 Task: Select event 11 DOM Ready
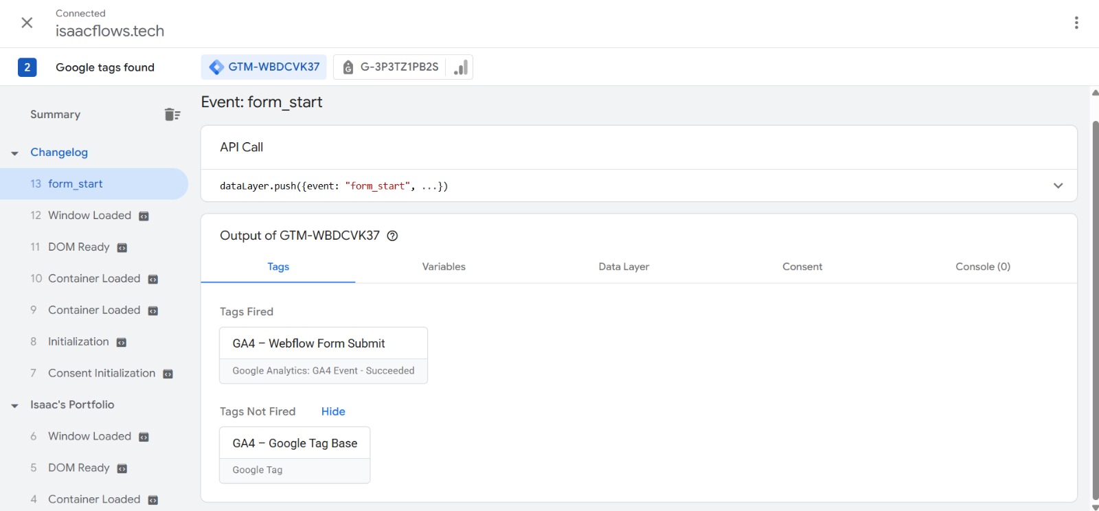pos(94,247)
